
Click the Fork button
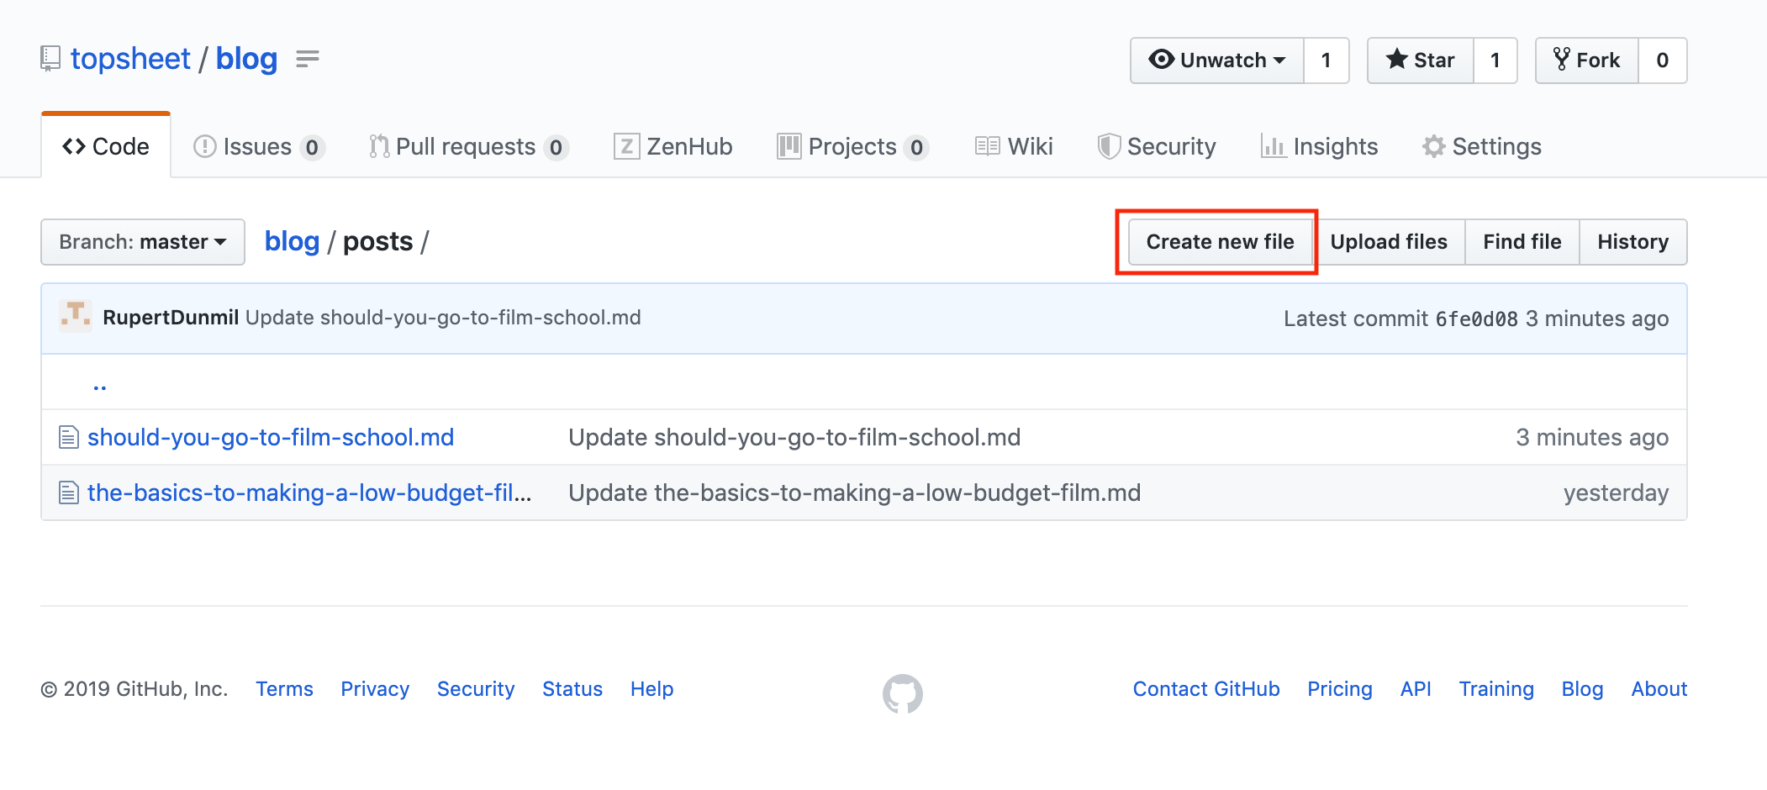tap(1586, 61)
